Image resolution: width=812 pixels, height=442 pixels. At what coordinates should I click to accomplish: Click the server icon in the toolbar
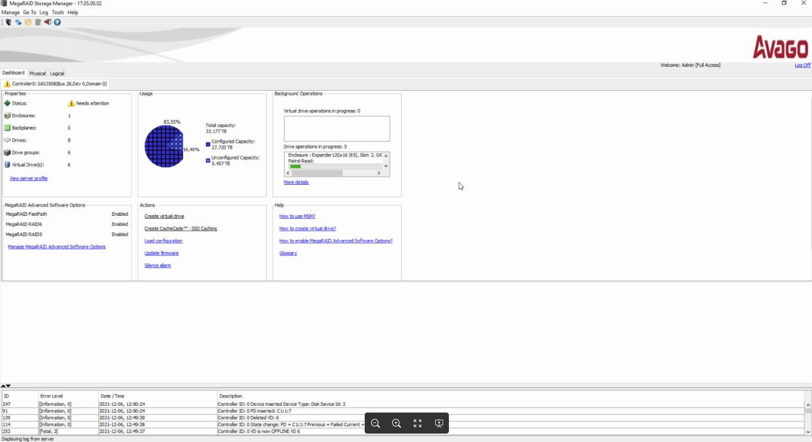[x=8, y=22]
